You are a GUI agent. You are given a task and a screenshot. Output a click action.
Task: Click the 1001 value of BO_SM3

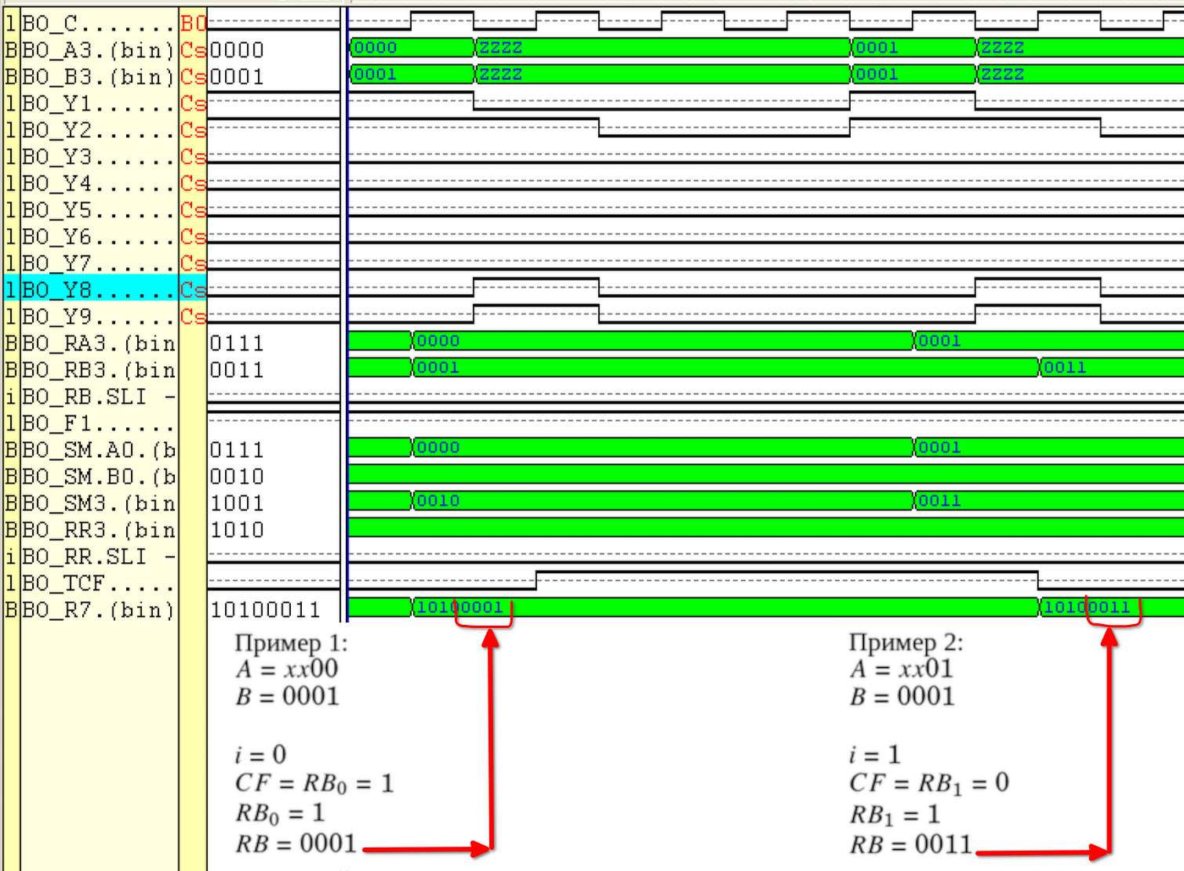click(237, 503)
